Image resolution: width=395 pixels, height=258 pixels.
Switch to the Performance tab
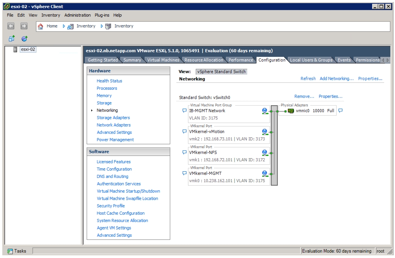tap(241, 60)
